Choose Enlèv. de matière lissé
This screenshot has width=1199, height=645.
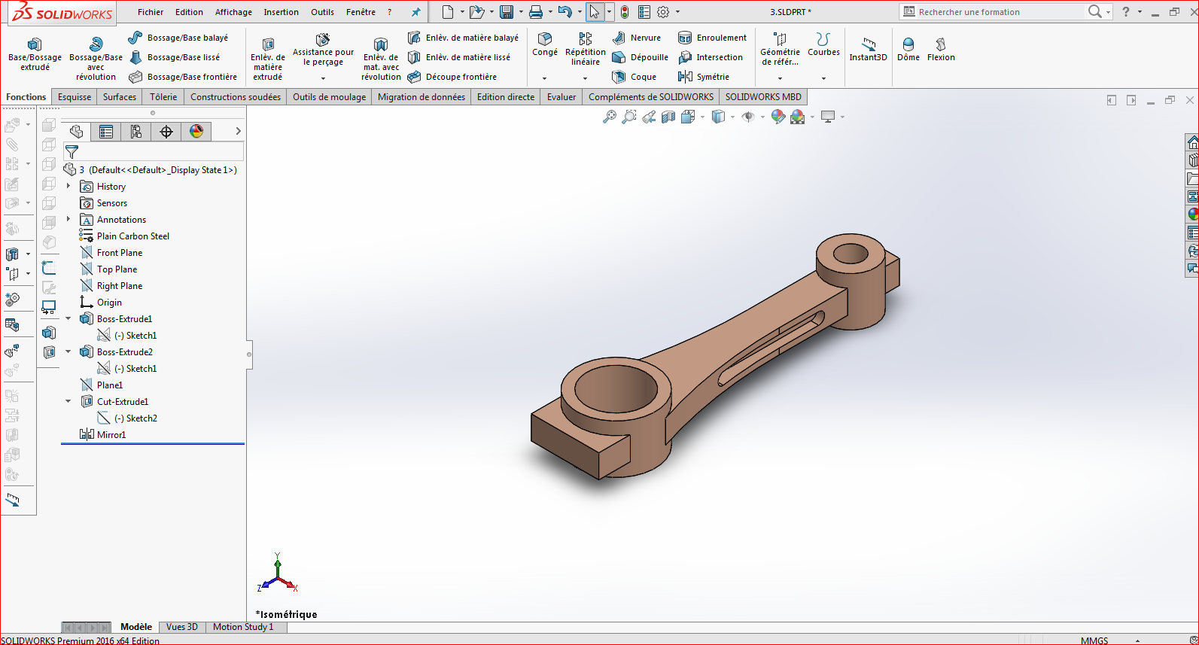[x=459, y=57]
